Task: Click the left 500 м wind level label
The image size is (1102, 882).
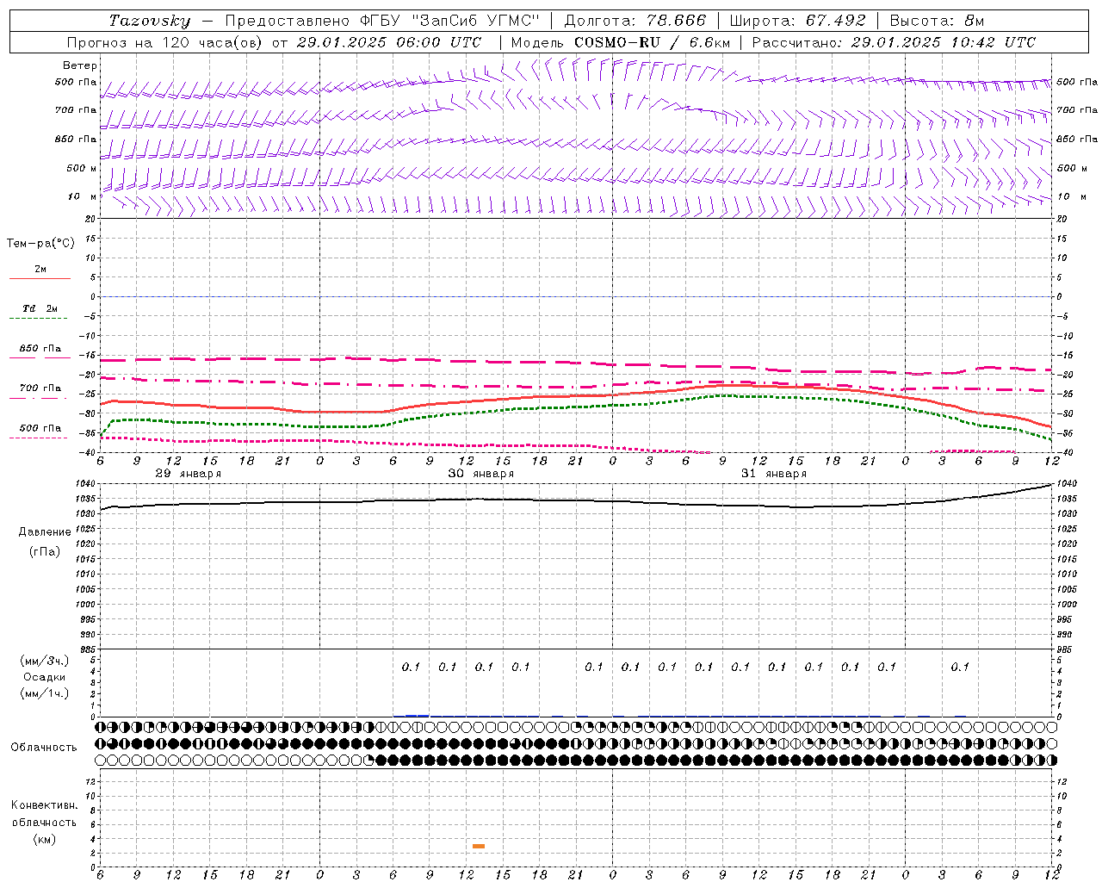Action: tap(82, 168)
